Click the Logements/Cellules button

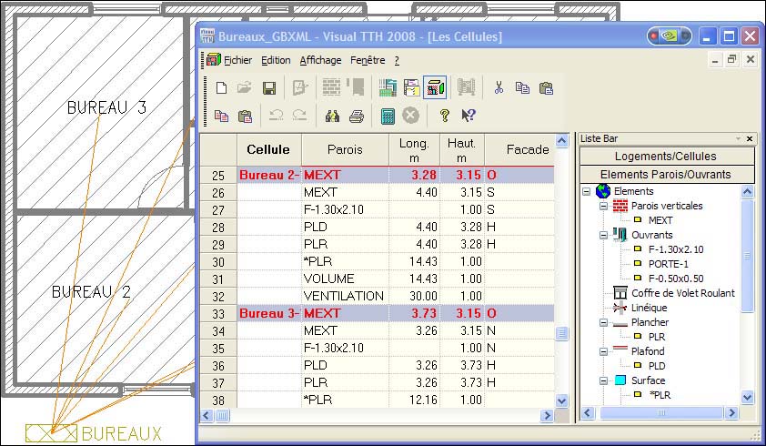point(667,156)
